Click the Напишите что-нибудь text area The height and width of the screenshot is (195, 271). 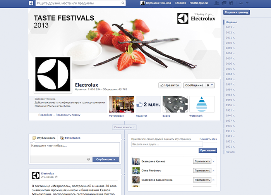(75, 149)
